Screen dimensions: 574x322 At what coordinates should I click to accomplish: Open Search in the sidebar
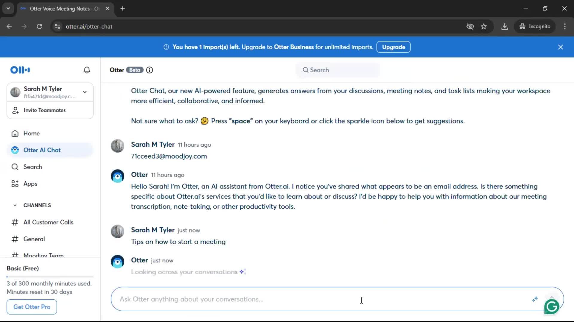[x=50, y=167]
